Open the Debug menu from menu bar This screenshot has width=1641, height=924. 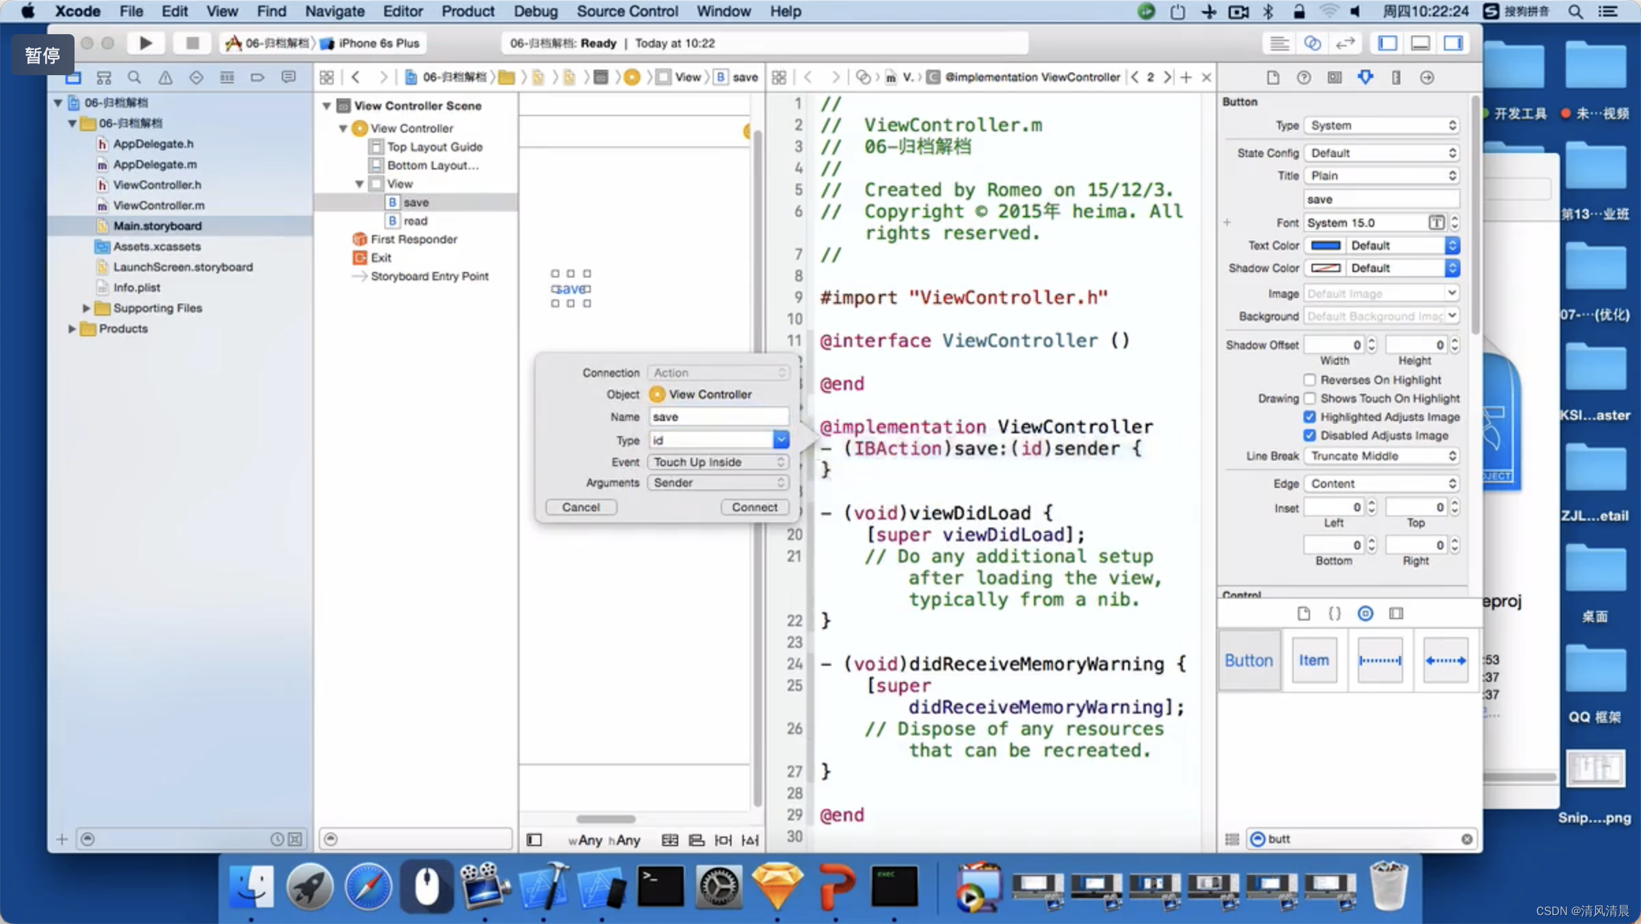click(535, 11)
